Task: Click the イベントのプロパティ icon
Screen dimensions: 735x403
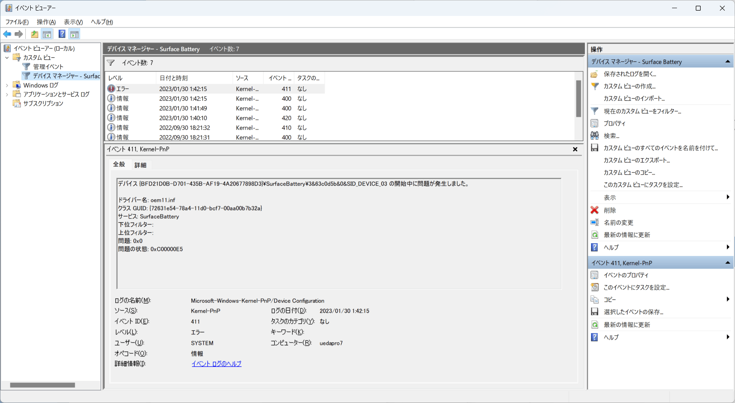Action: point(595,275)
